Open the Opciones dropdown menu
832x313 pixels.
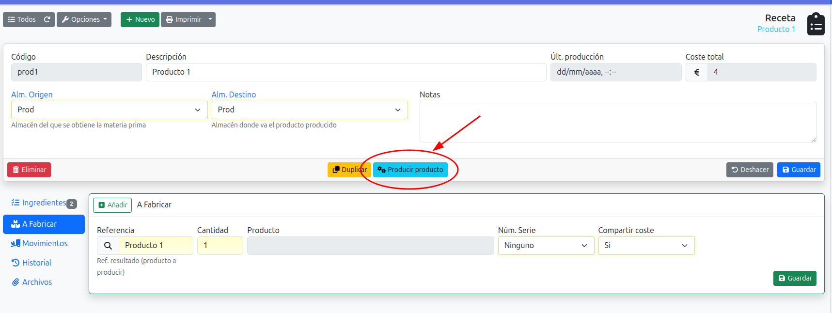[x=84, y=19]
